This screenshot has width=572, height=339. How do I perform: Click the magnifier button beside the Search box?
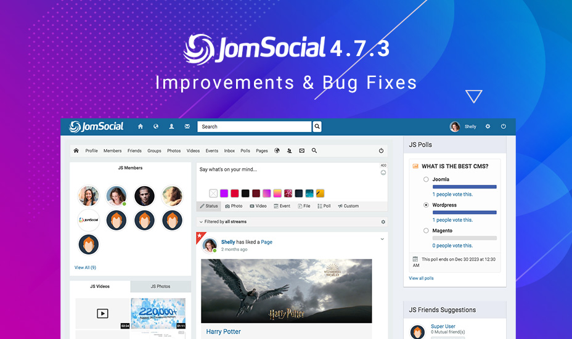point(317,126)
